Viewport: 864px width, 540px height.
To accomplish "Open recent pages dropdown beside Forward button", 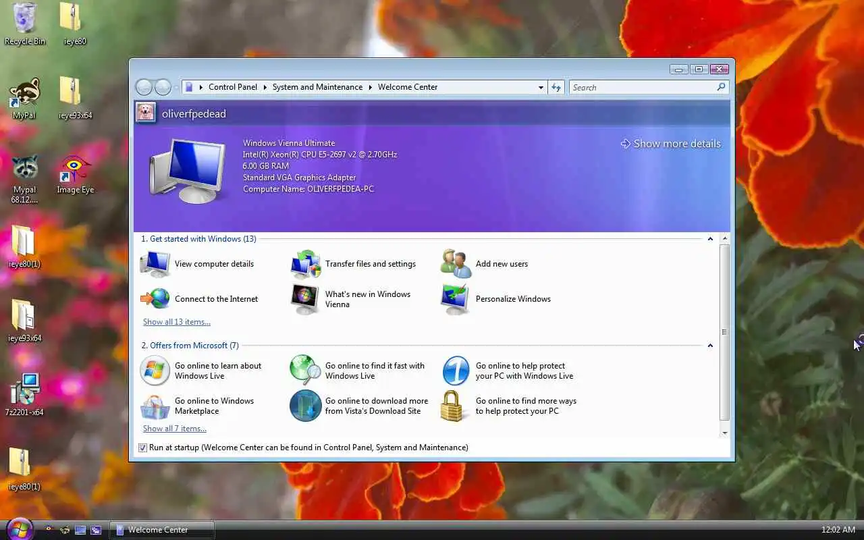I will 176,87.
